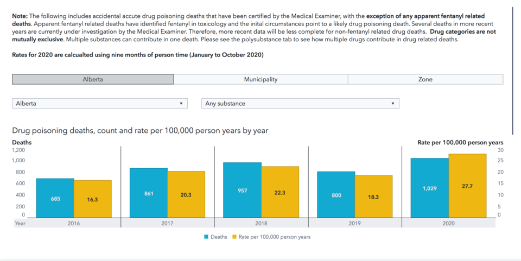Click the Deaths legend label
The height and width of the screenshot is (261, 521).
click(x=219, y=237)
